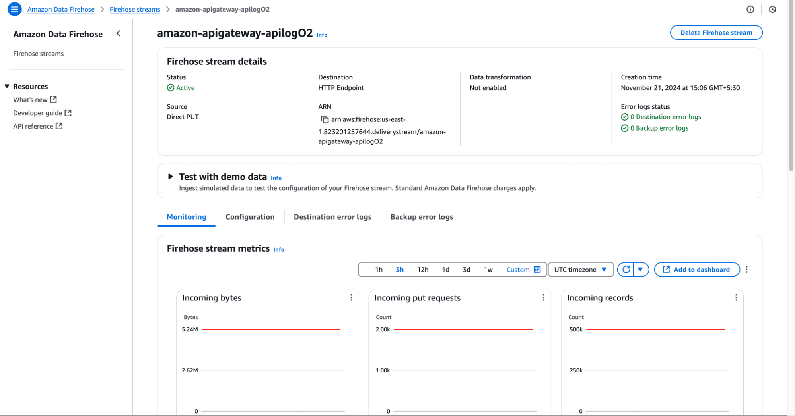The width and height of the screenshot is (795, 416).
Task: Copy the ARN using the copy icon
Action: point(325,119)
